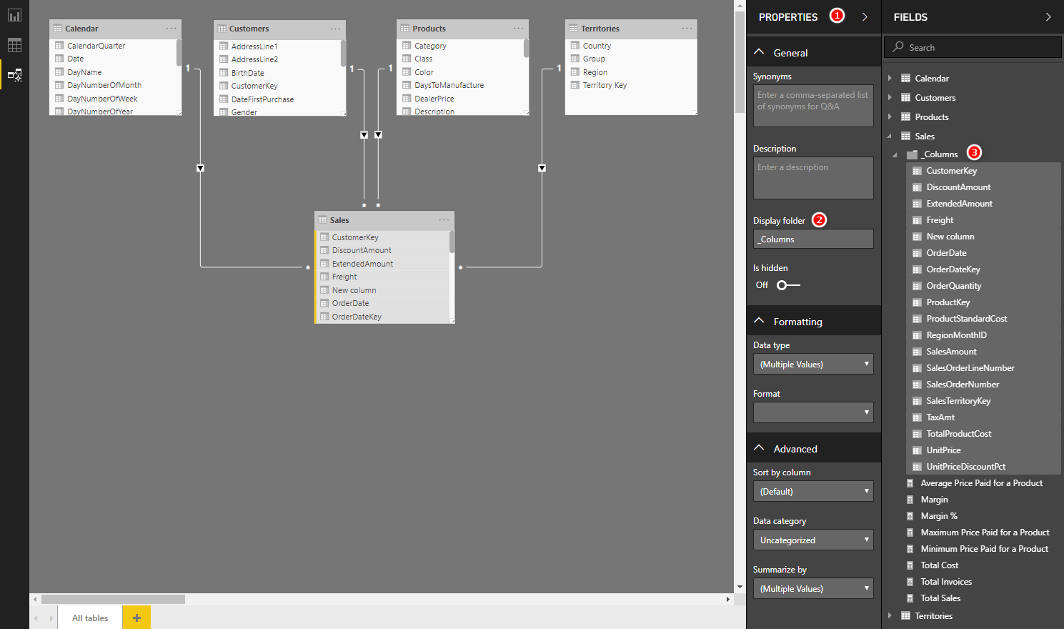Open Calendar table options ellipsis
1064x629 pixels.
[x=171, y=29]
